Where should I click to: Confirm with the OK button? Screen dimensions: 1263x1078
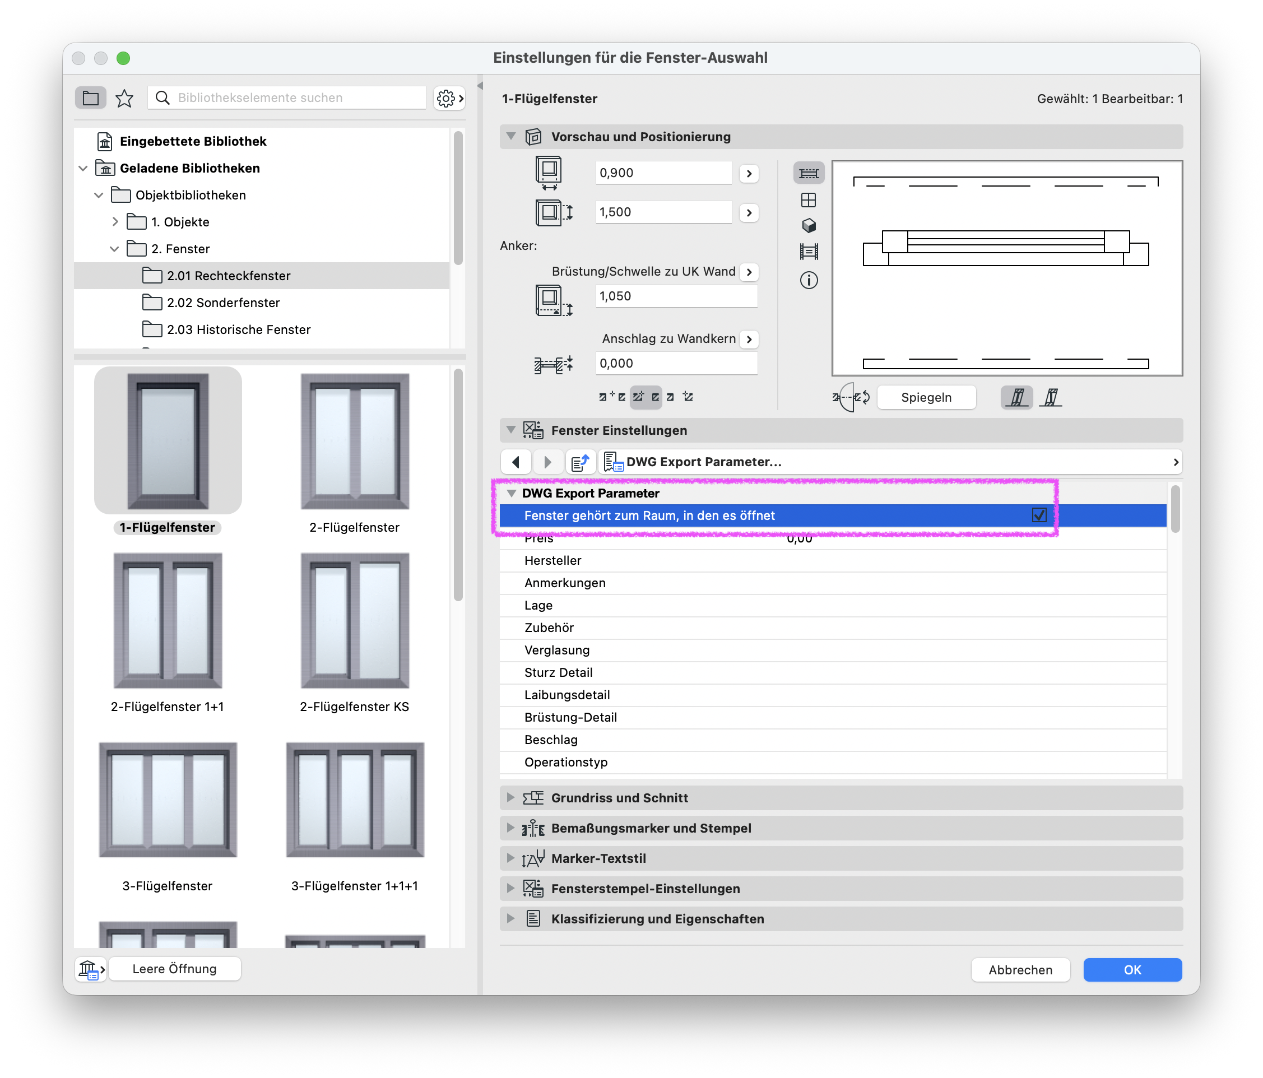pyautogui.click(x=1132, y=969)
